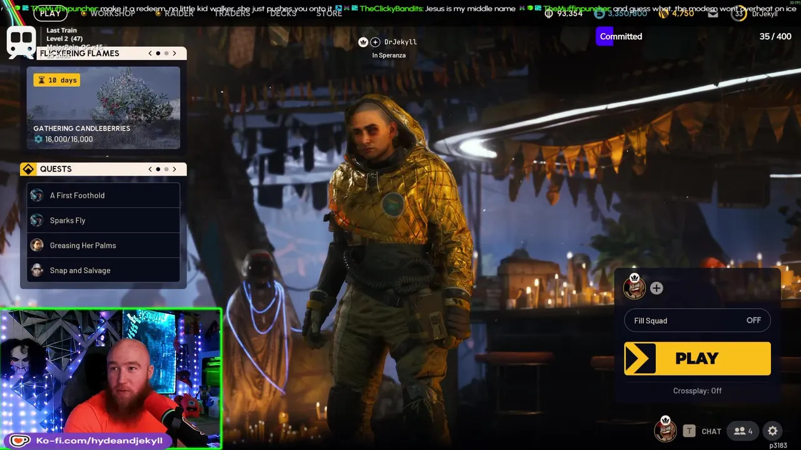Click the Committed status badge
This screenshot has width=801, height=450.
620,36
